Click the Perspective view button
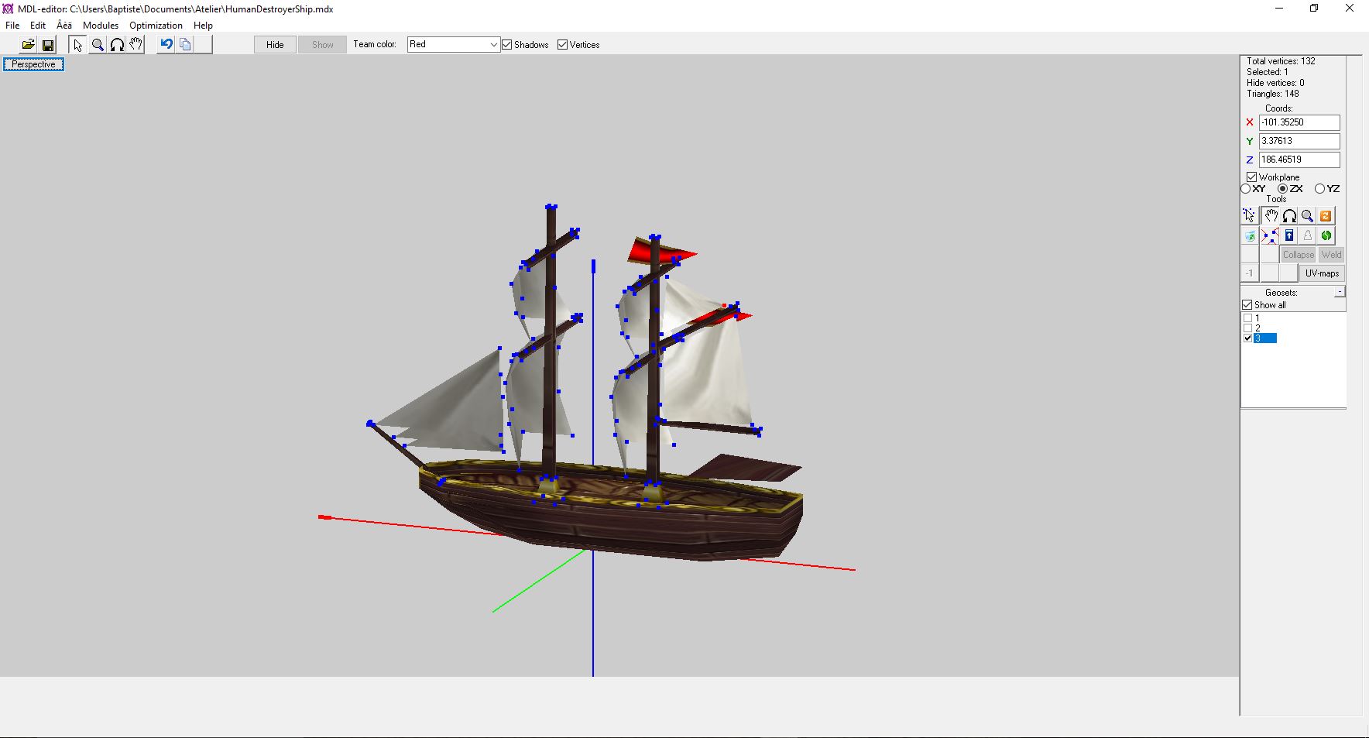 pyautogui.click(x=33, y=64)
